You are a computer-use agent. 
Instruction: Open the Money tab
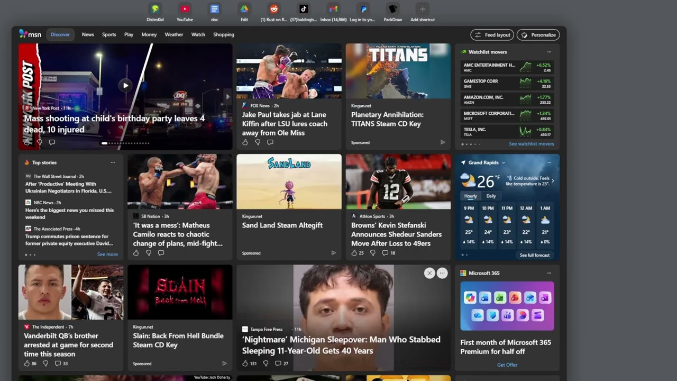149,34
